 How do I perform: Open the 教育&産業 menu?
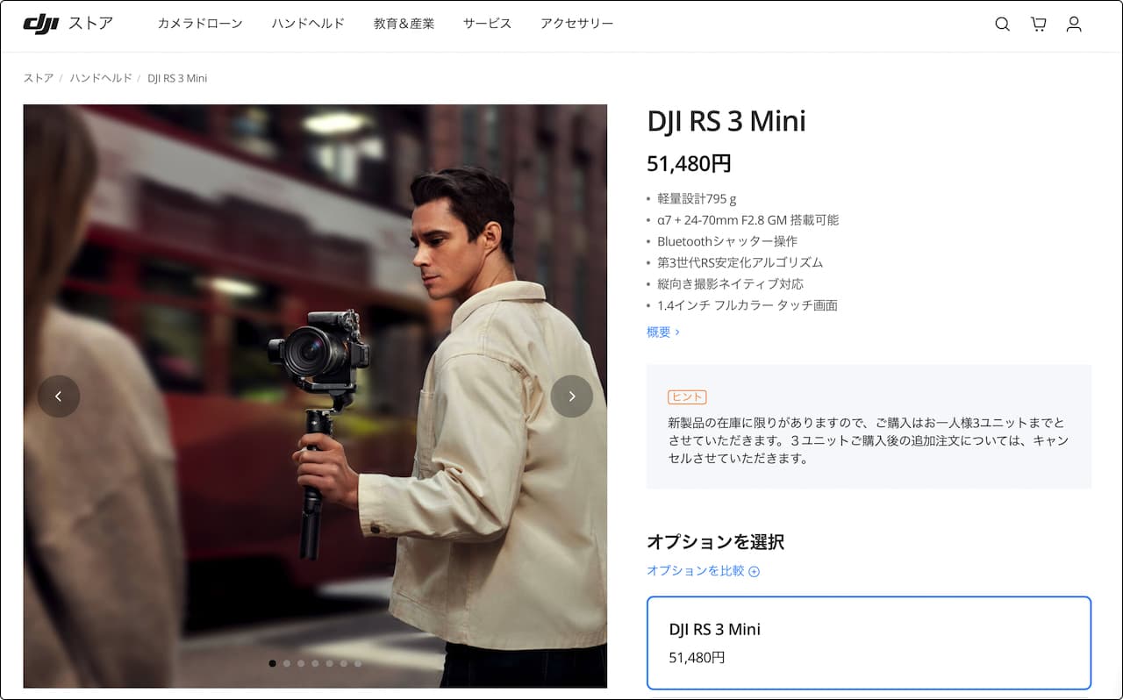404,24
